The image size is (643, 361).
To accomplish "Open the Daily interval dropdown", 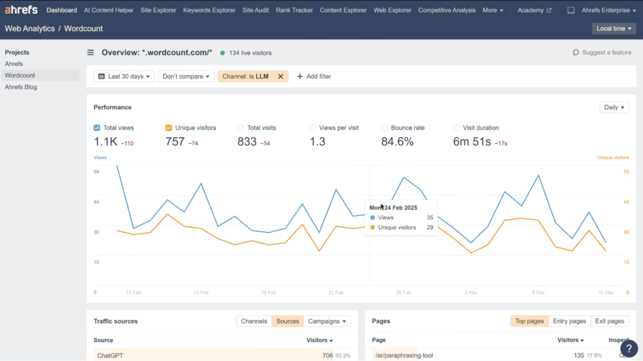I will pyautogui.click(x=614, y=107).
